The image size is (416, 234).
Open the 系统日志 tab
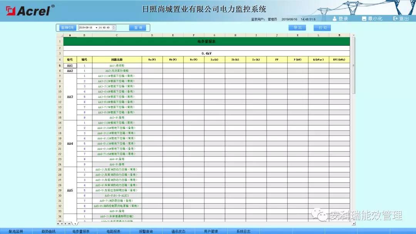[x=243, y=231]
